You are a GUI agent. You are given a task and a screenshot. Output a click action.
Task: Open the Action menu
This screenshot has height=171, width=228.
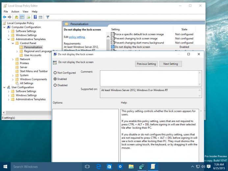(x=15, y=12)
